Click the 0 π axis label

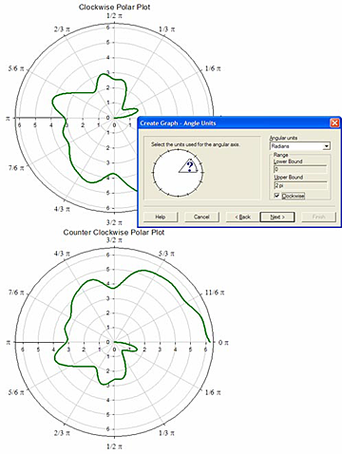[223, 342]
